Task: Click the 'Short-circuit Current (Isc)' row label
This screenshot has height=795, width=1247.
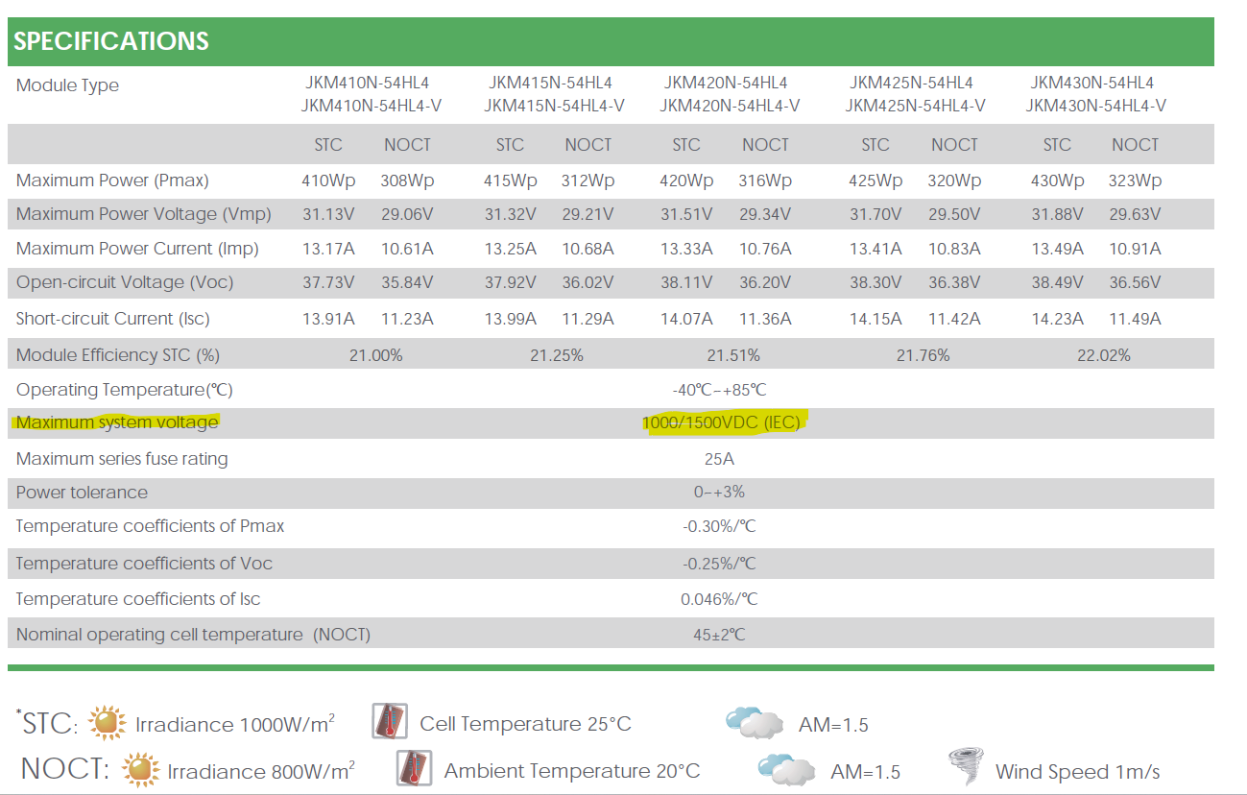Action: 113,318
